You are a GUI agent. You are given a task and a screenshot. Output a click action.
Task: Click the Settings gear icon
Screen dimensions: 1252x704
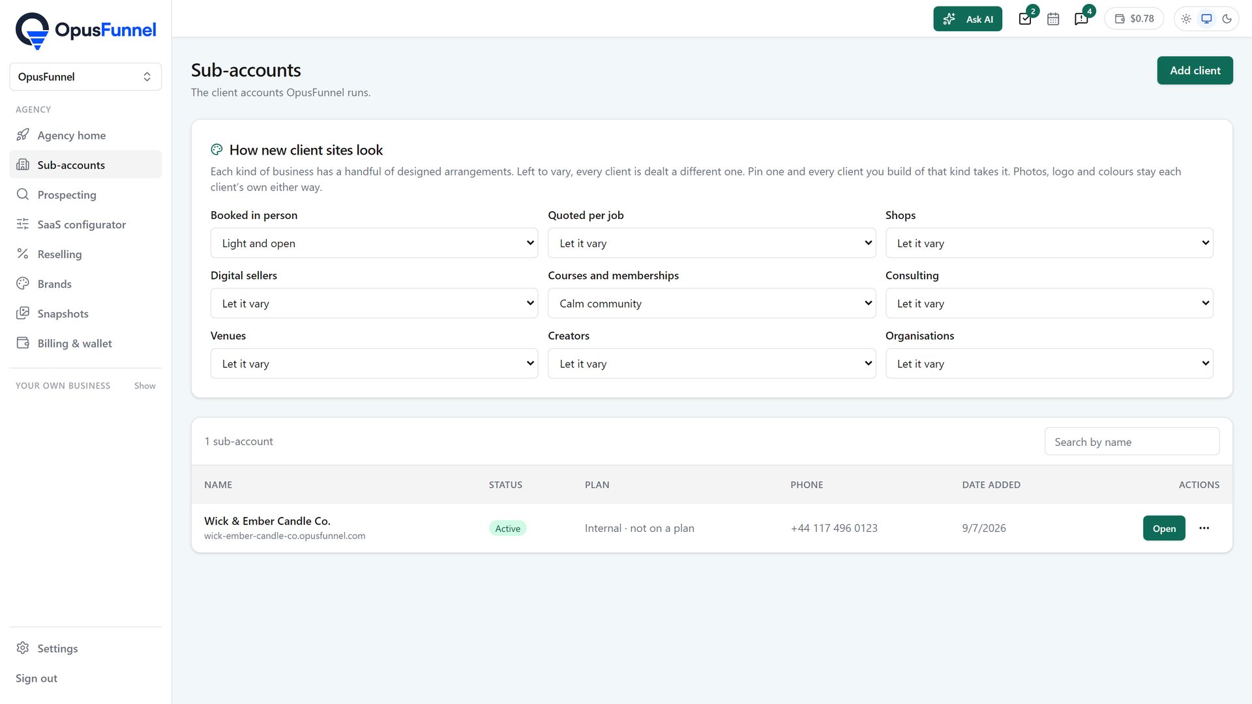tap(23, 648)
